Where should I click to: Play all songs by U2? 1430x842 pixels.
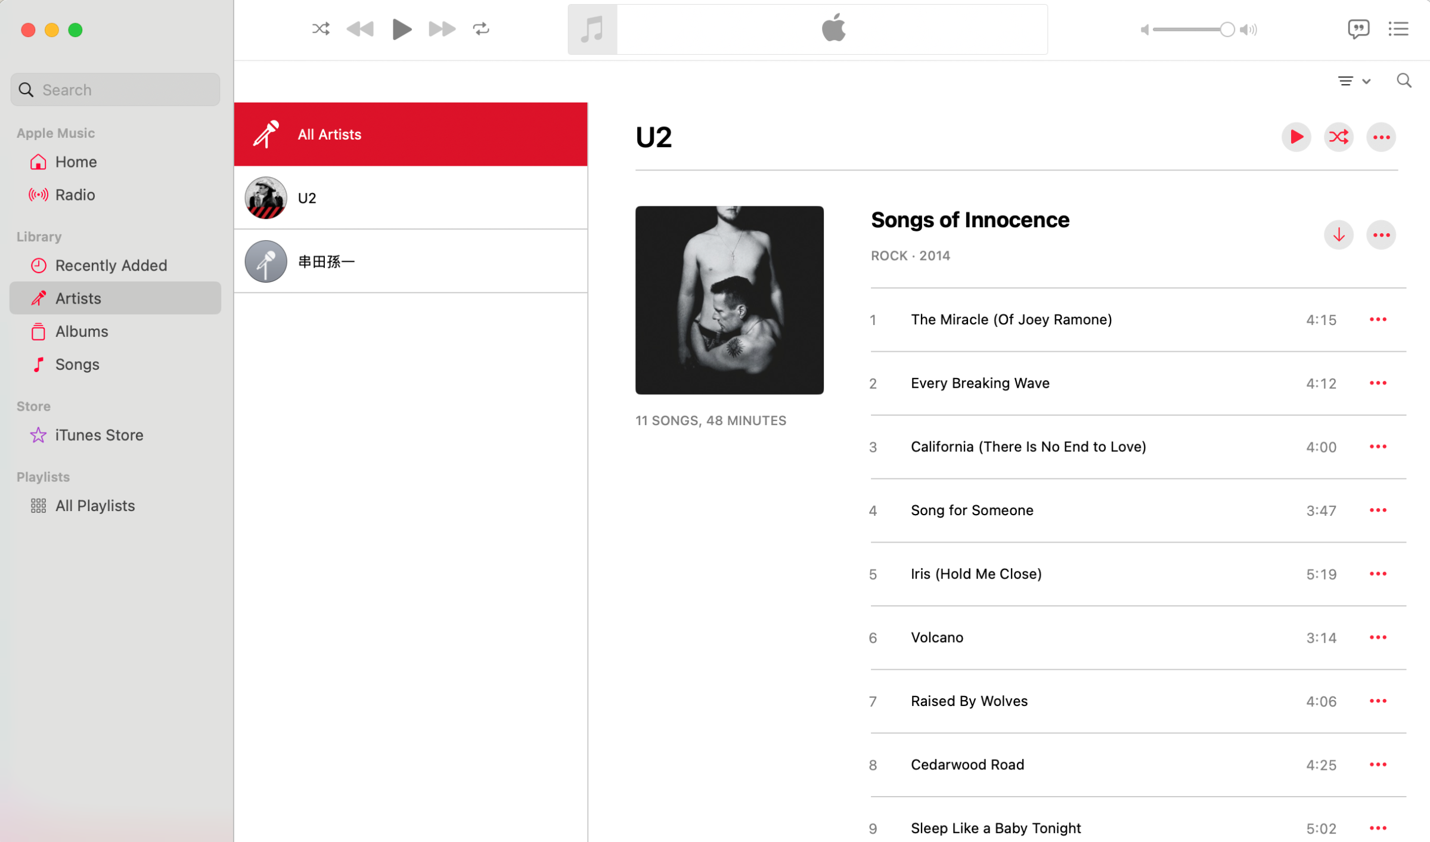pos(1296,137)
